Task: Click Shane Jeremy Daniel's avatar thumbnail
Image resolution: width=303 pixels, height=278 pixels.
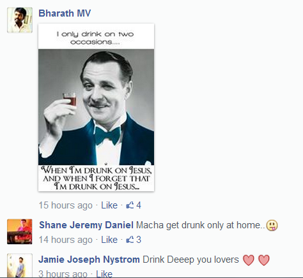Action: (20, 231)
